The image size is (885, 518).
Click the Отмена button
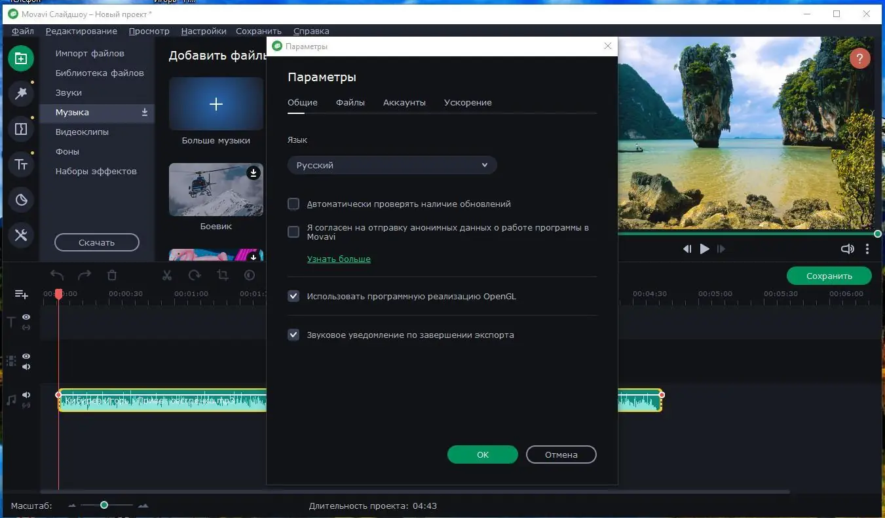point(561,454)
